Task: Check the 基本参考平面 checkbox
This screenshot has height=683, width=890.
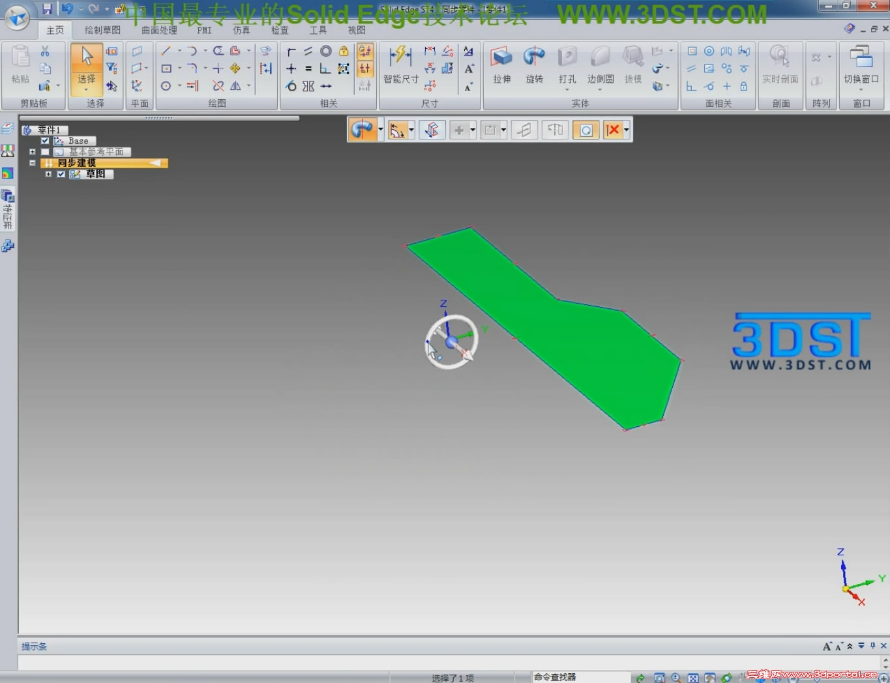Action: pos(45,152)
